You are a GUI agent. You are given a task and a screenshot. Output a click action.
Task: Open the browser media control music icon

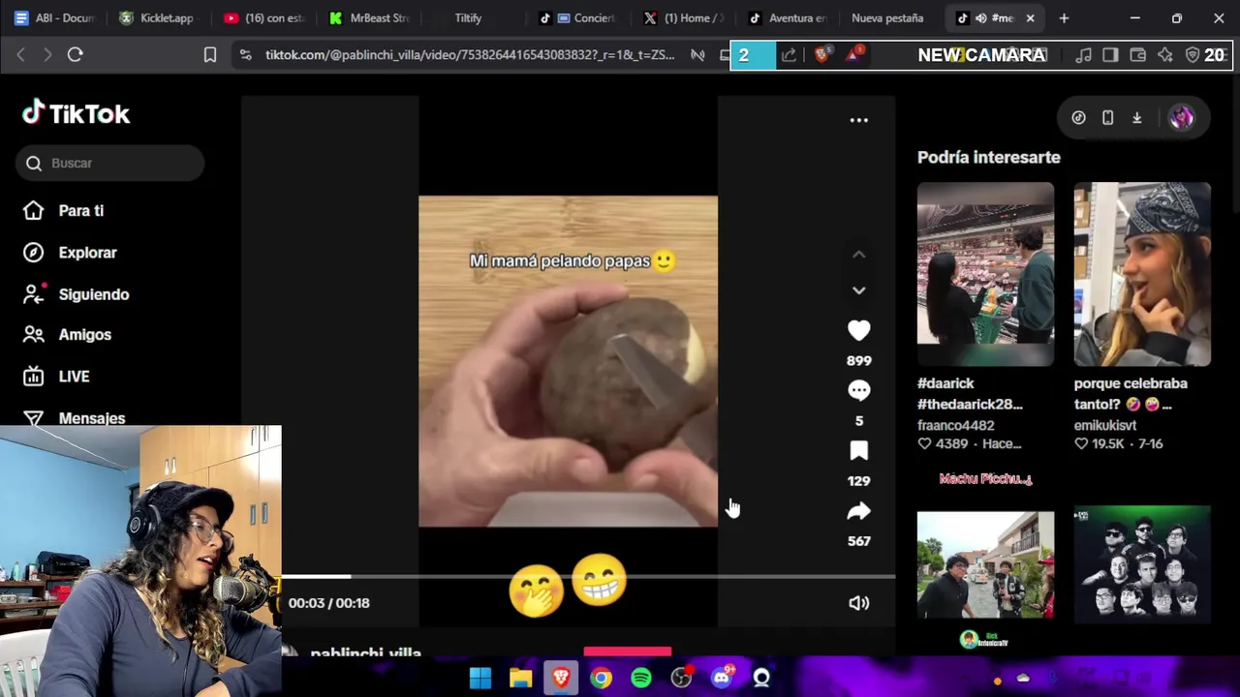(x=1084, y=55)
